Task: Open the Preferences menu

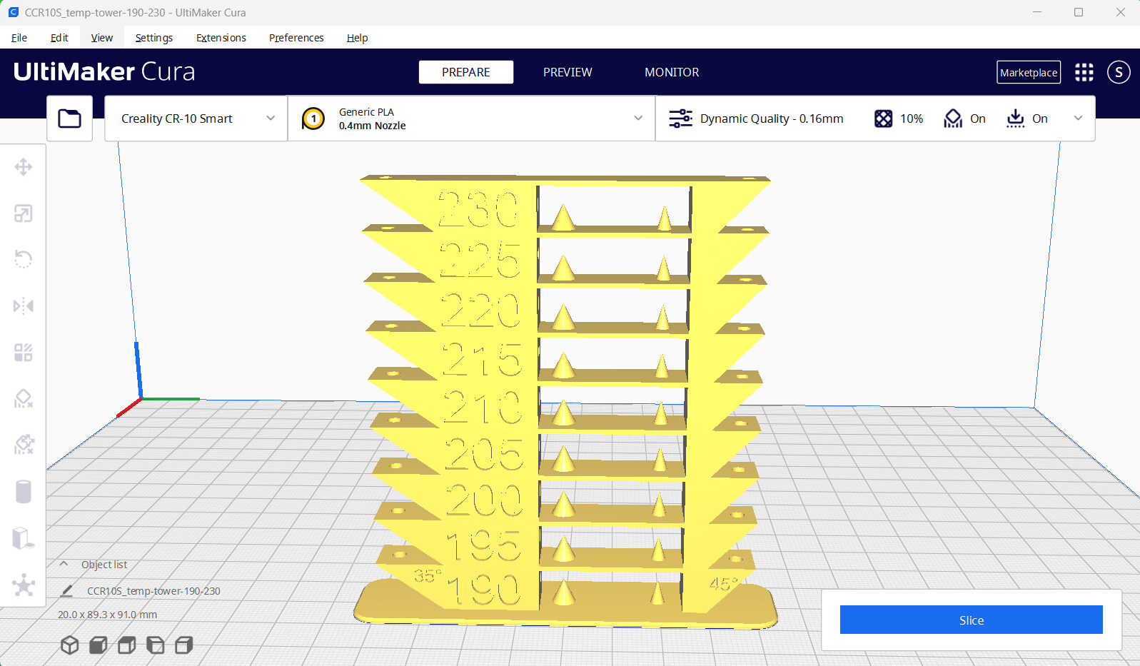Action: [296, 38]
